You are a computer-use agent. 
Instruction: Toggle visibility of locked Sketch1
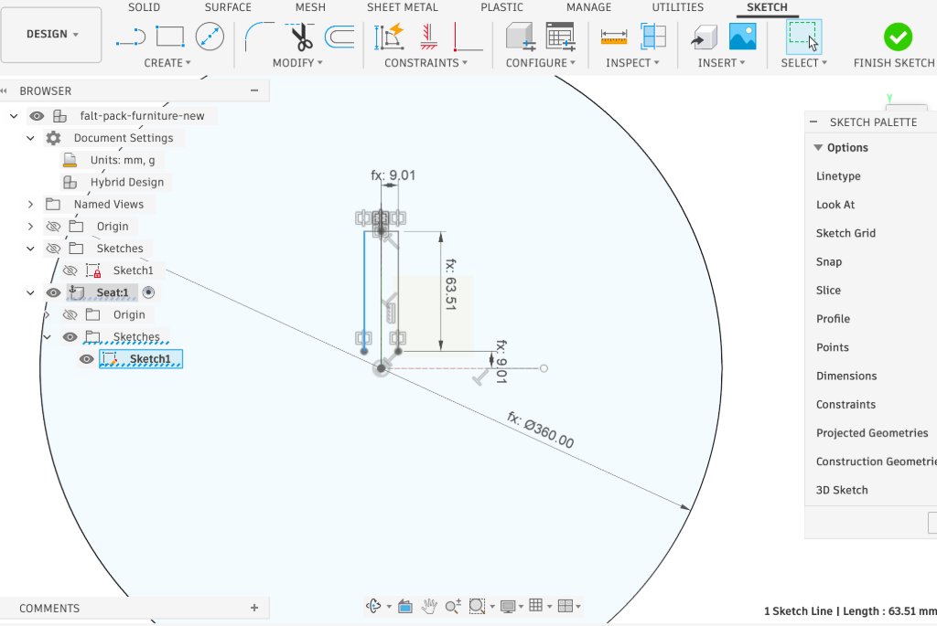(70, 271)
